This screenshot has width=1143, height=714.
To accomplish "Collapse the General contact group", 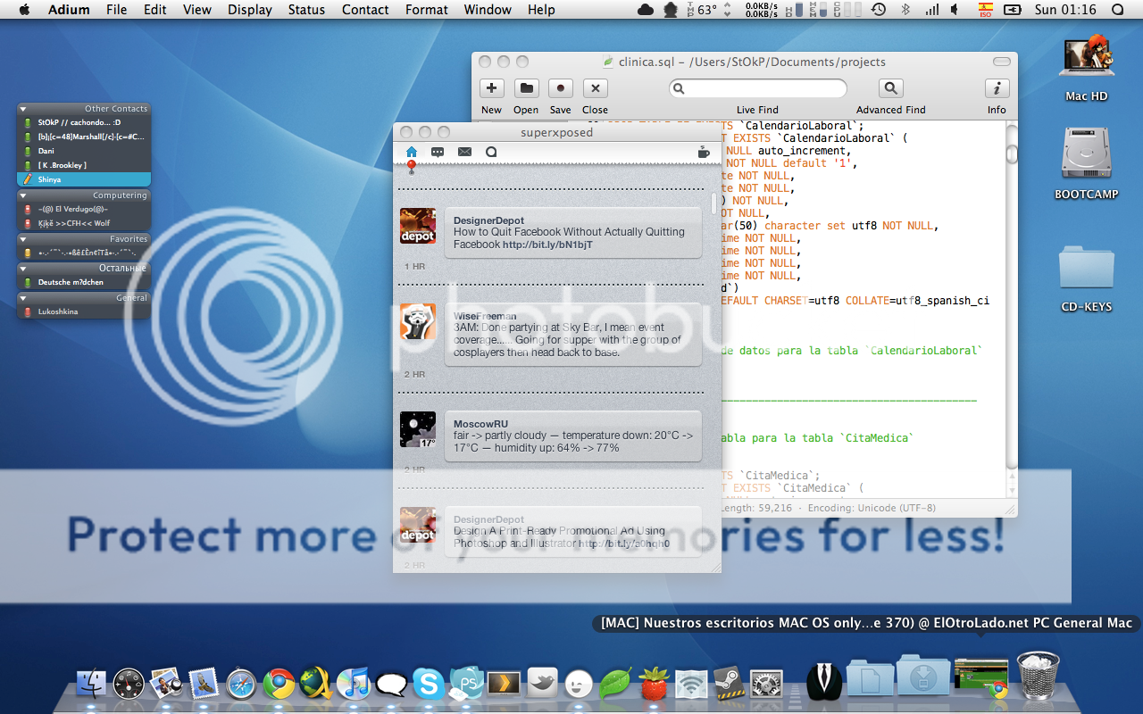I will (x=23, y=297).
